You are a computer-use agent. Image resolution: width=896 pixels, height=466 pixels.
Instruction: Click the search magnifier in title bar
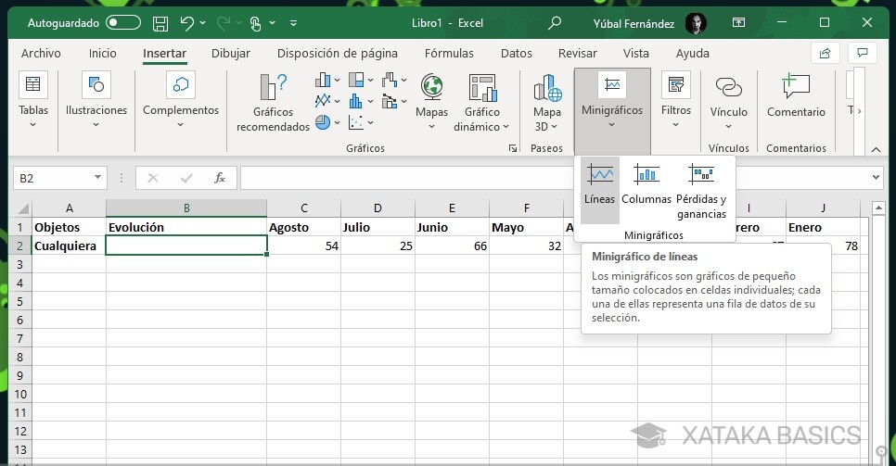pyautogui.click(x=555, y=23)
